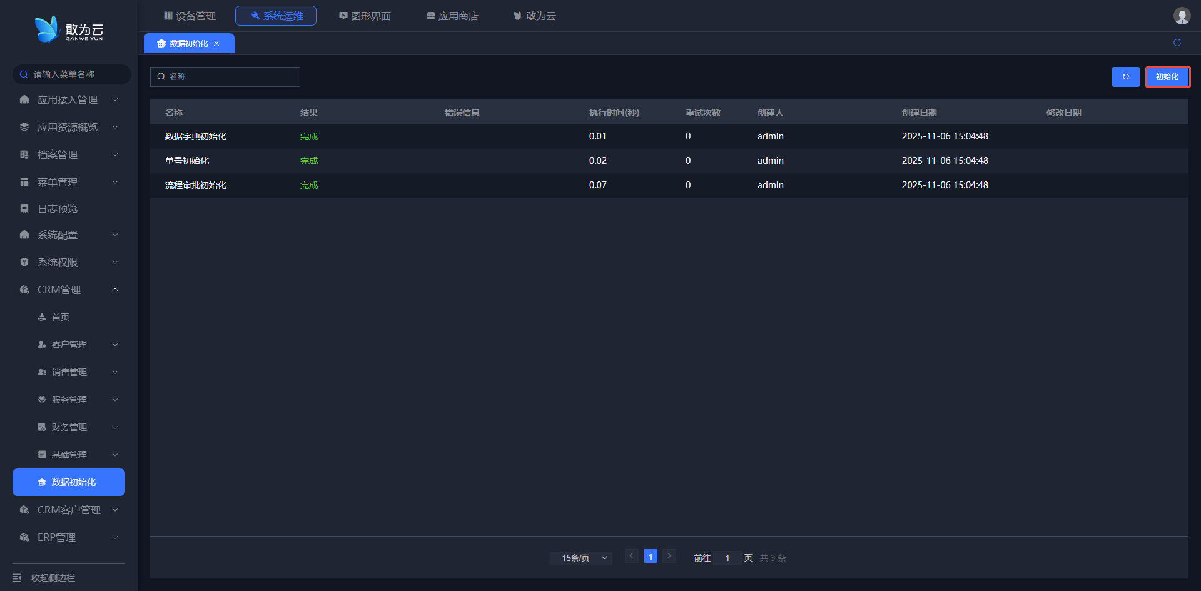Expand the 应用接入管理 menu chevron
1201x591 pixels.
115,99
